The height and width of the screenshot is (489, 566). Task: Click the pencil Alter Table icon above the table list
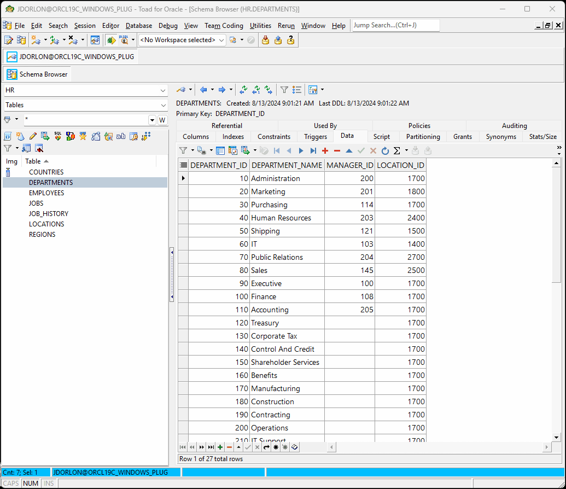33,136
